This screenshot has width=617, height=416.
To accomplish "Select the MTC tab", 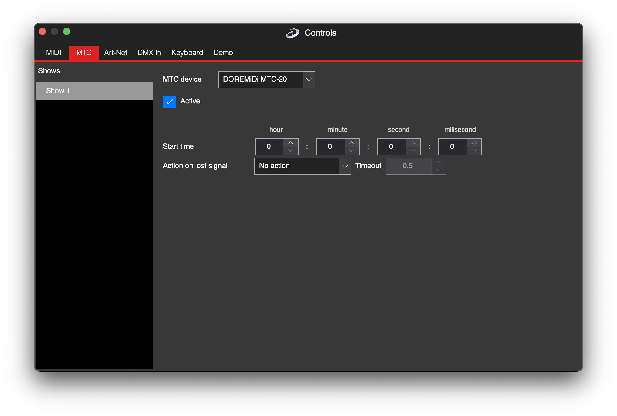I will [x=84, y=53].
